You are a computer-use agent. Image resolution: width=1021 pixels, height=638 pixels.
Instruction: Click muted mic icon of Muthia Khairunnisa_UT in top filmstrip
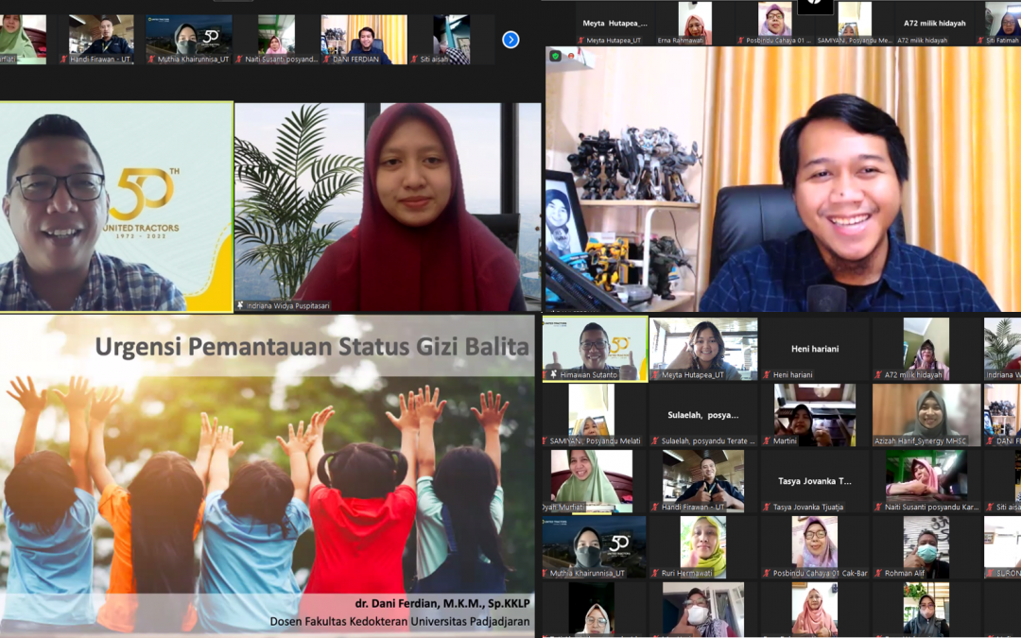[x=151, y=60]
